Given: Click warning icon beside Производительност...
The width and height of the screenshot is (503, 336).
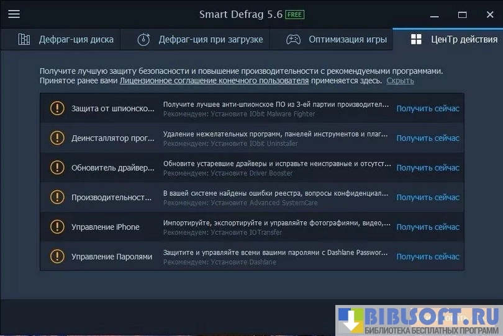Looking at the screenshot, I should pos(57,197).
